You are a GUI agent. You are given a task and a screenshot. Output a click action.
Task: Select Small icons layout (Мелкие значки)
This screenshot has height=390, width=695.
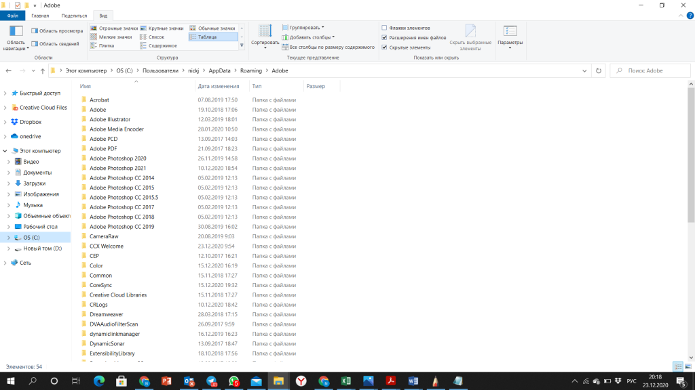tap(111, 37)
